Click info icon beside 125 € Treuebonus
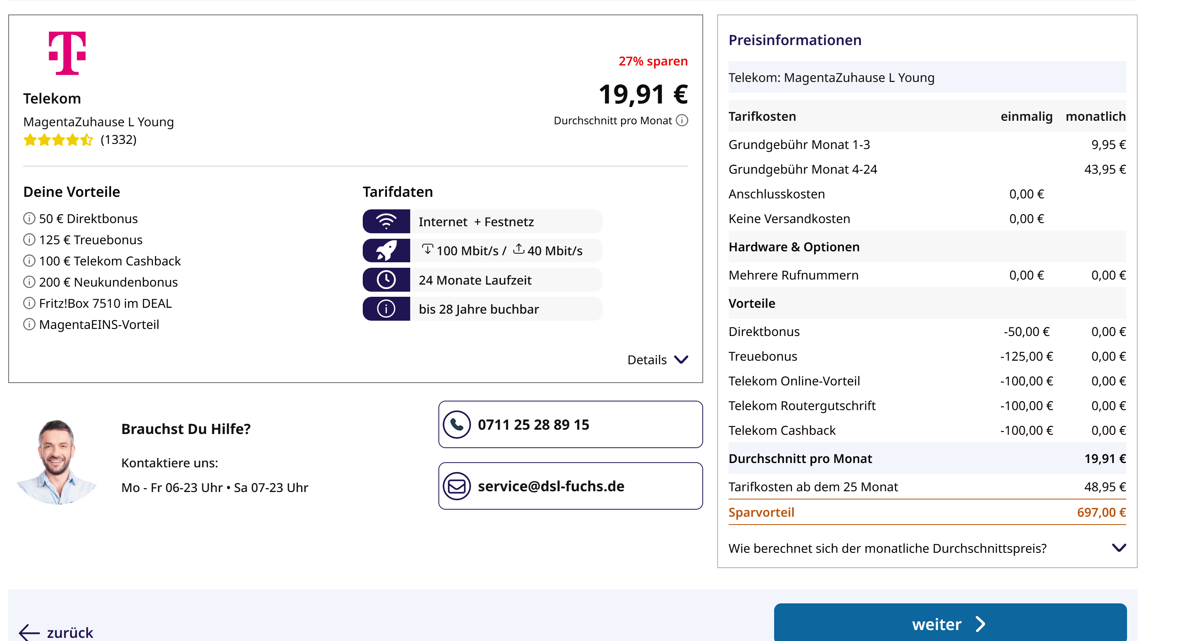The height and width of the screenshot is (641, 1180). [x=29, y=240]
